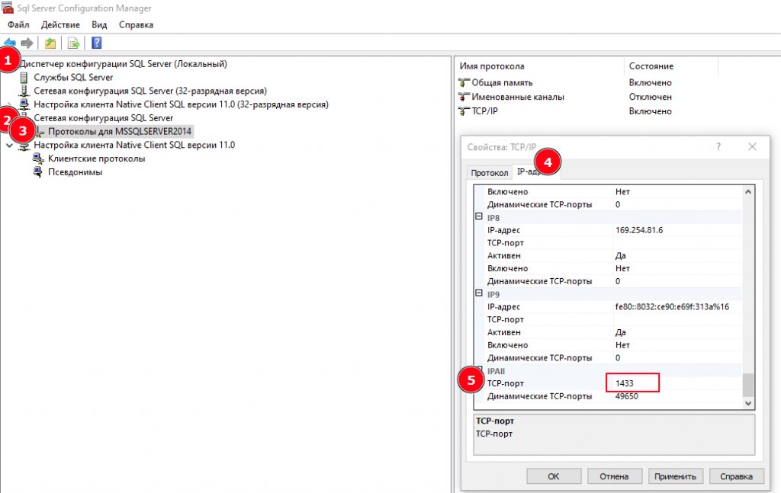Collapse the Настройка клиента Native Client SQL версии 11.0 node
Image resolution: width=781 pixels, height=493 pixels.
pyautogui.click(x=9, y=146)
